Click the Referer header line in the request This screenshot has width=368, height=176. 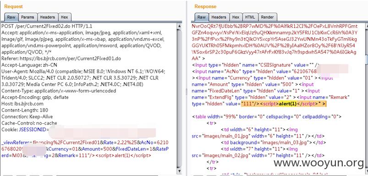(x=61, y=58)
